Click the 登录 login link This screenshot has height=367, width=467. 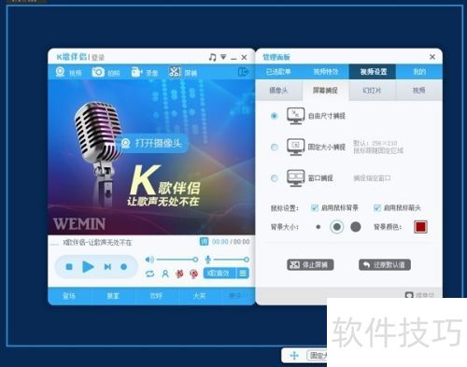pos(98,58)
